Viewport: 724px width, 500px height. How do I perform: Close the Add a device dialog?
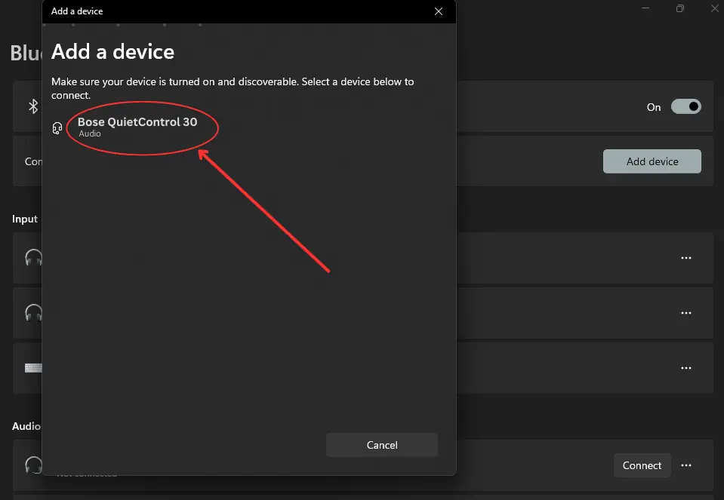(x=439, y=11)
